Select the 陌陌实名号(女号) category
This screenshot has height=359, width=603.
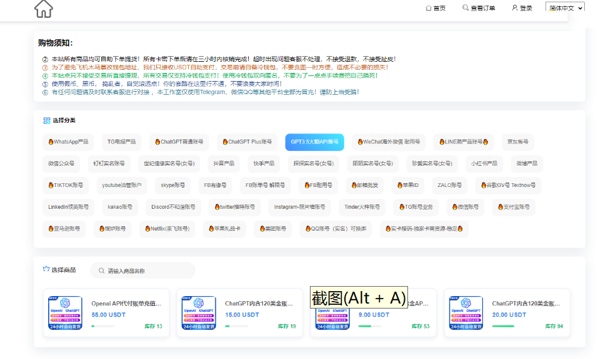click(x=372, y=164)
